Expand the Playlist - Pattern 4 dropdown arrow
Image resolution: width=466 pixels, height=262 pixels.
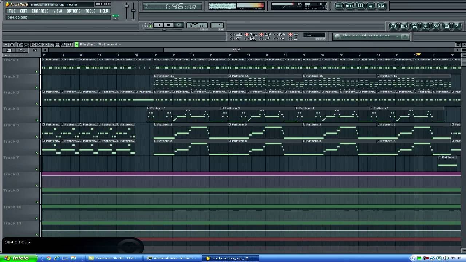[x=120, y=44]
